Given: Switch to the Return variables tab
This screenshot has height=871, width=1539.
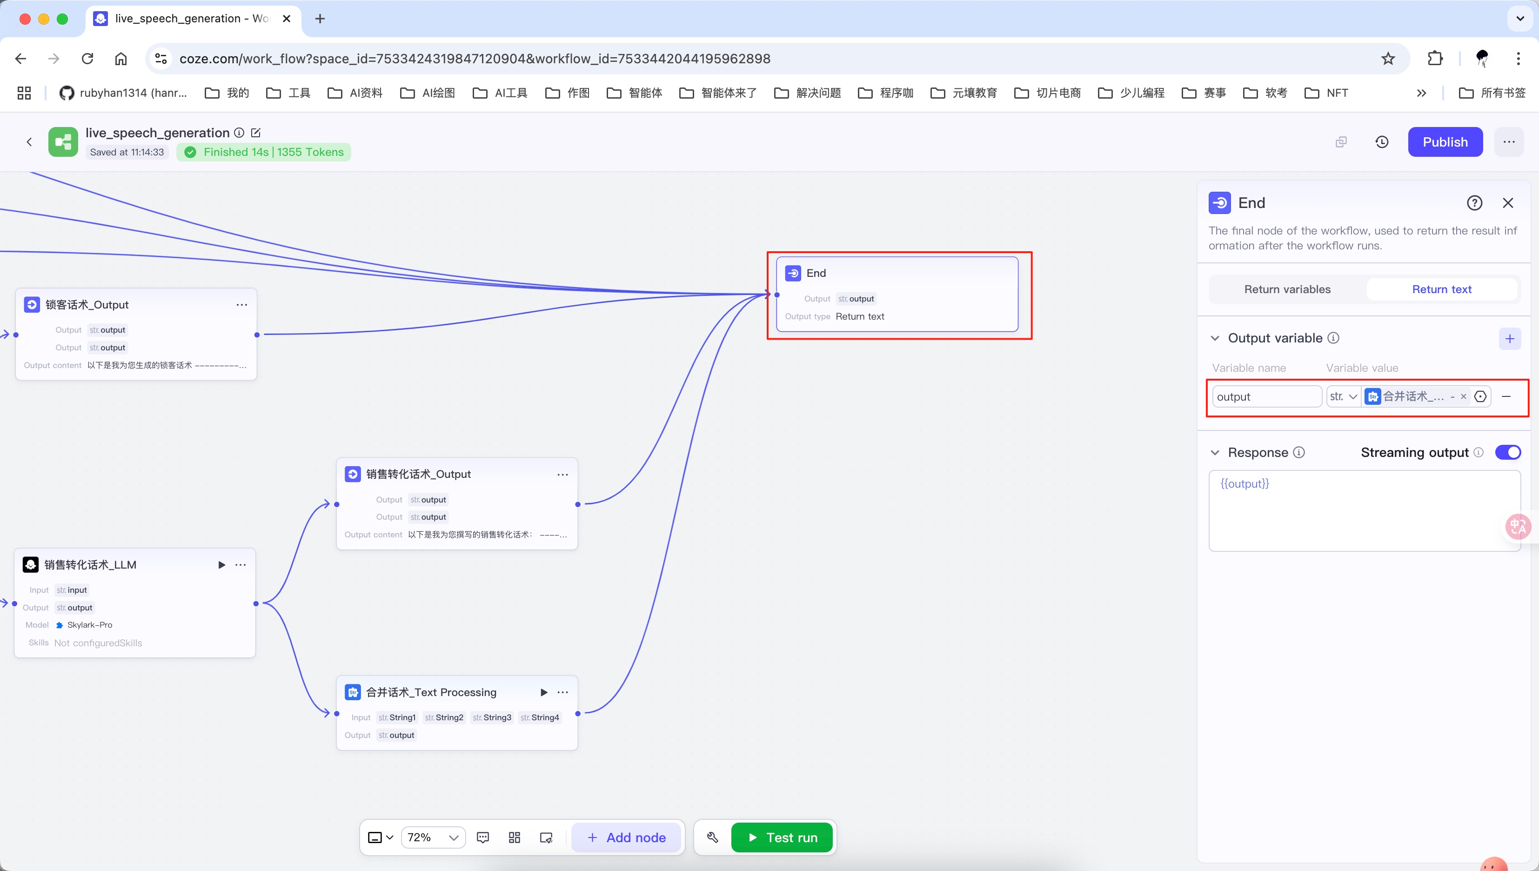Looking at the screenshot, I should (1287, 289).
